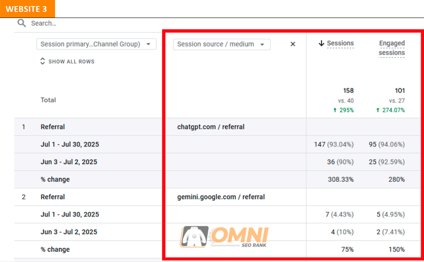The width and height of the screenshot is (424, 262).
Task: Click Jul 1 - Jul 30, 2025 under chatgpt.com
Action: coord(70,144)
